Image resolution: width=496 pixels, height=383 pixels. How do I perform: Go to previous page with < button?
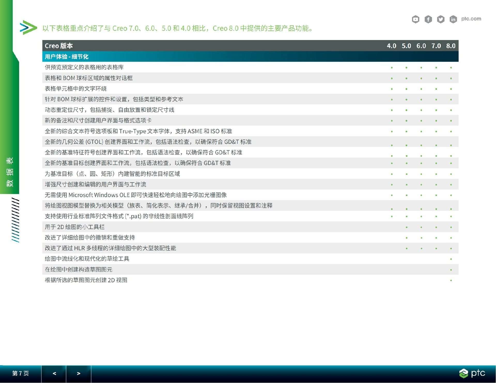pyautogui.click(x=54, y=373)
